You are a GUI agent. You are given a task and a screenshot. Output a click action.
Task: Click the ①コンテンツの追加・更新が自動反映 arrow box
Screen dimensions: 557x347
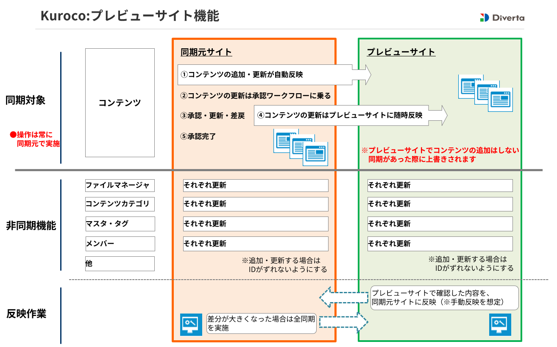coord(274,75)
